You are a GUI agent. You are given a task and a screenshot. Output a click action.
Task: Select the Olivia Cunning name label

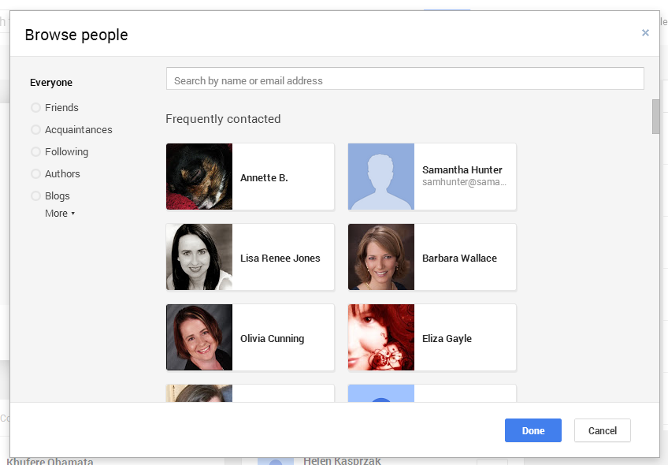pyautogui.click(x=272, y=339)
